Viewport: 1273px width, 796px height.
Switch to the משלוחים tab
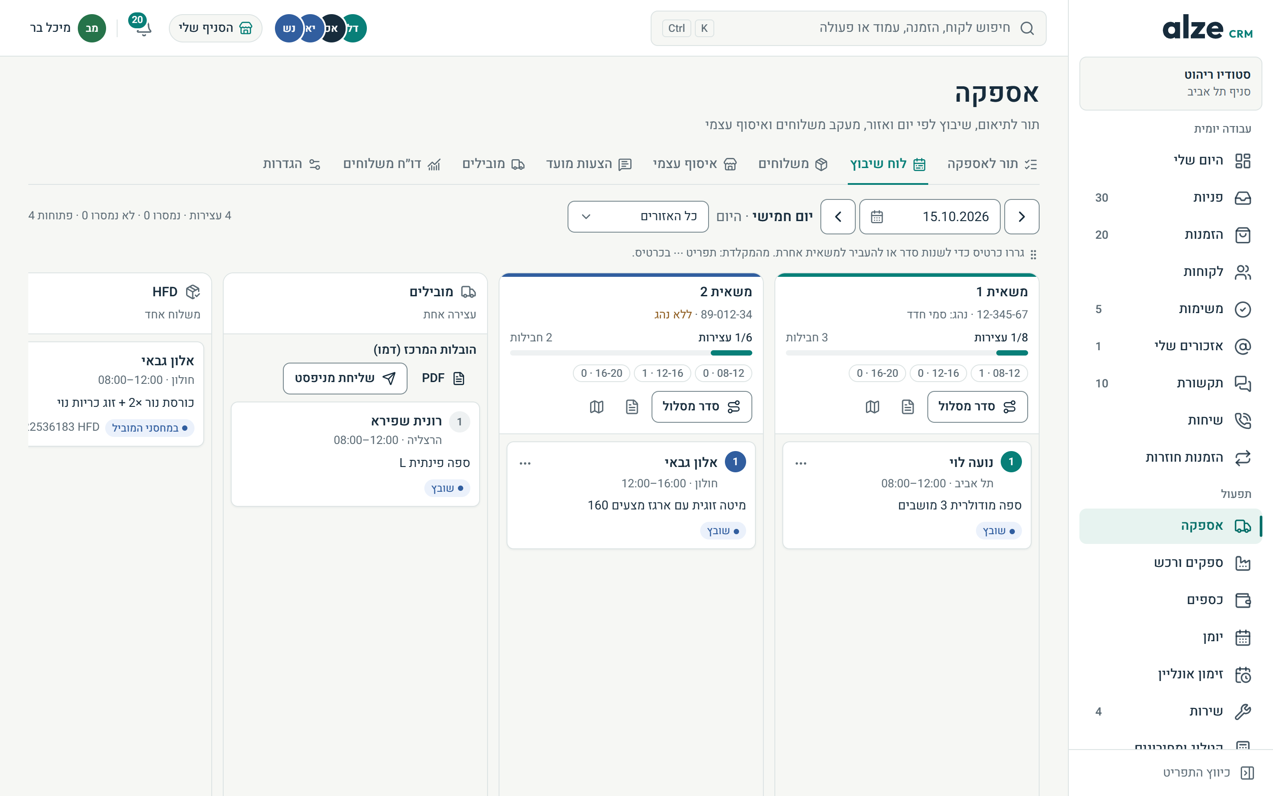(793, 164)
